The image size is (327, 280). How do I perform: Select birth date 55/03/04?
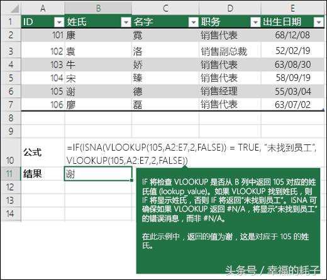click(x=292, y=91)
